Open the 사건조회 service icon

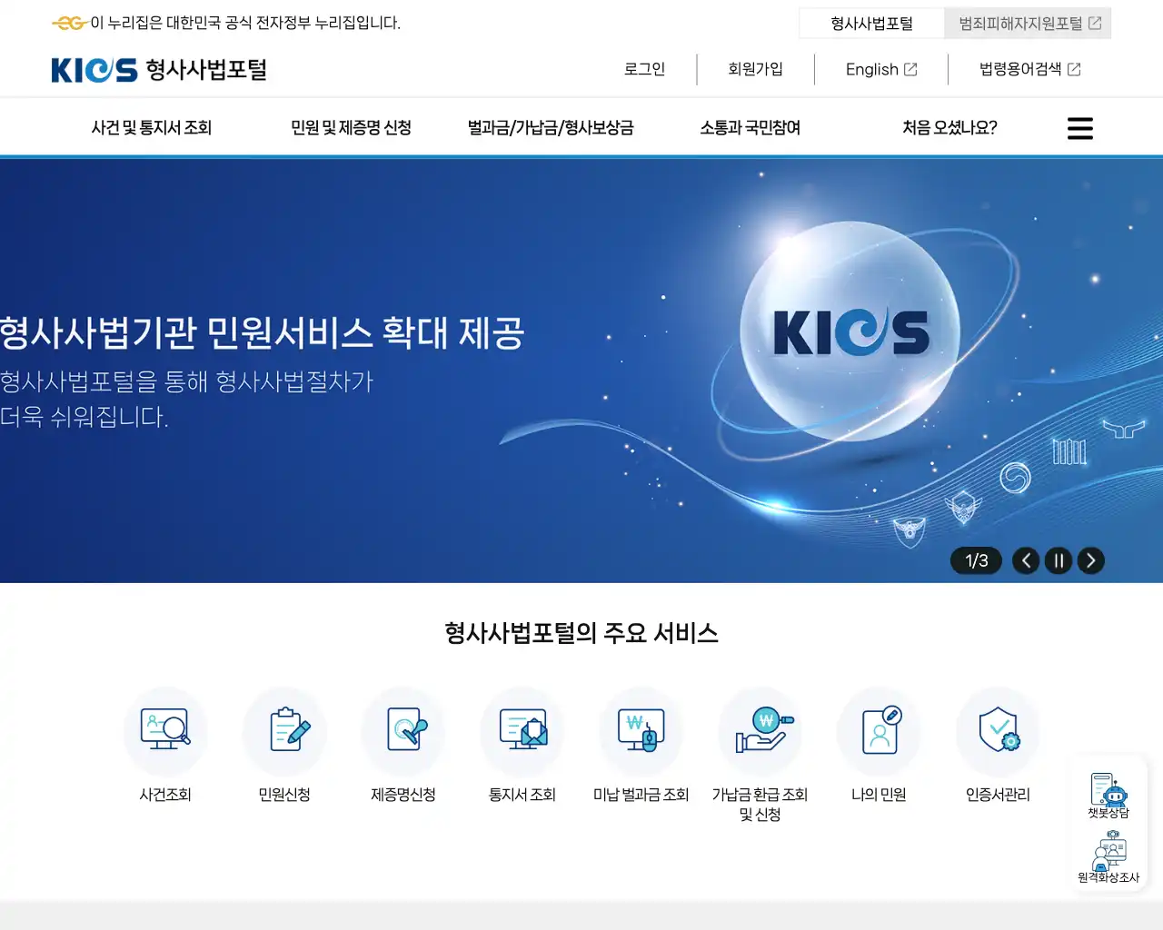(x=165, y=730)
